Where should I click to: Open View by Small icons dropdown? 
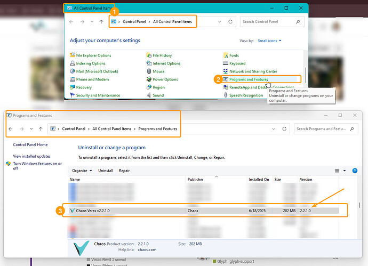click(x=269, y=41)
